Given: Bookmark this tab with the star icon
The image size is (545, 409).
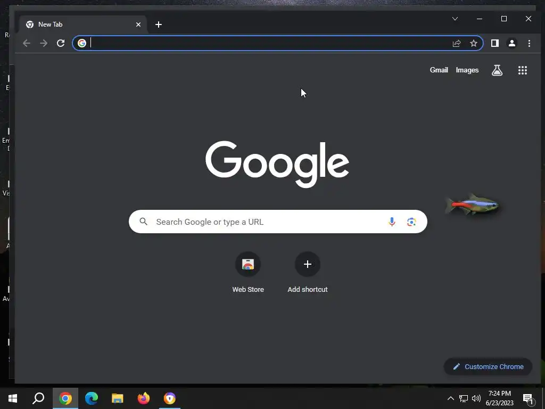Looking at the screenshot, I should 473,43.
